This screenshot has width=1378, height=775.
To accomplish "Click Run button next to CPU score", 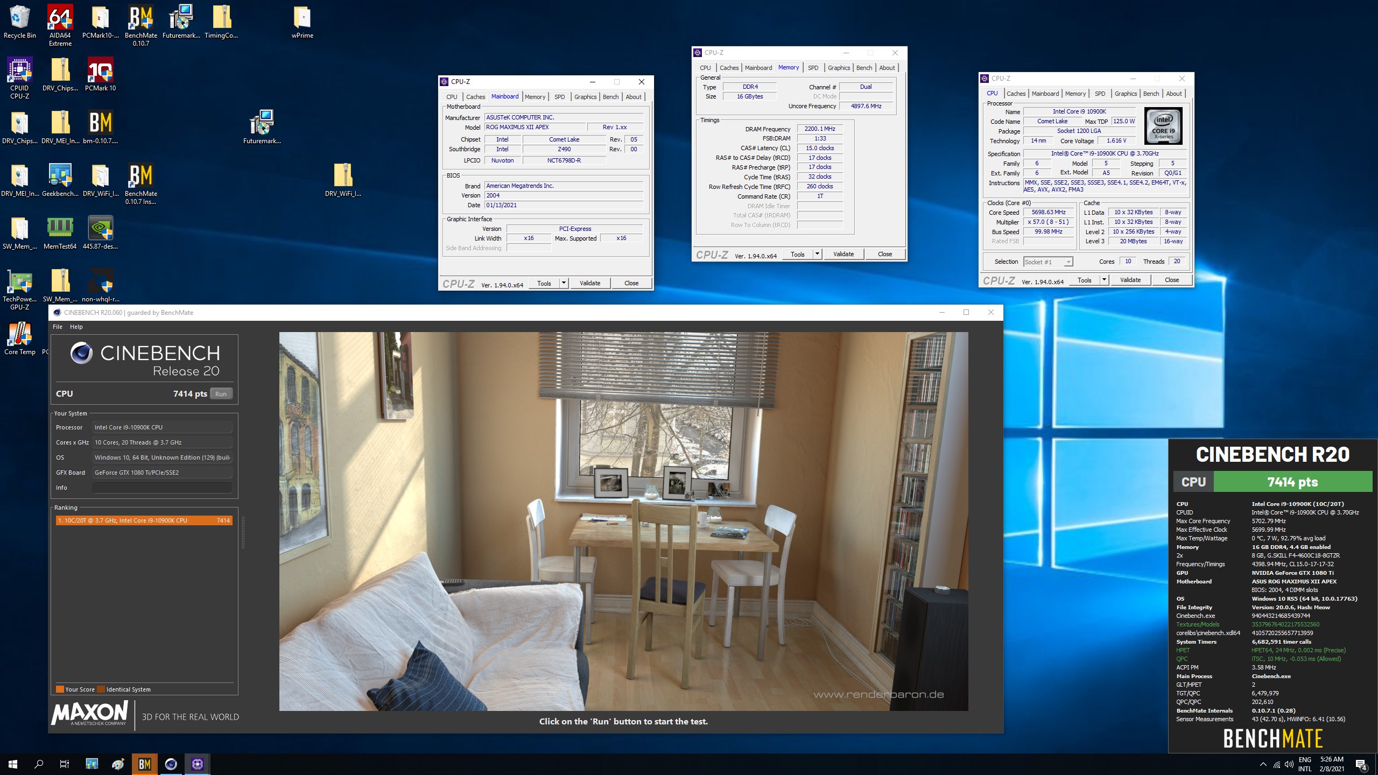I will pyautogui.click(x=221, y=394).
